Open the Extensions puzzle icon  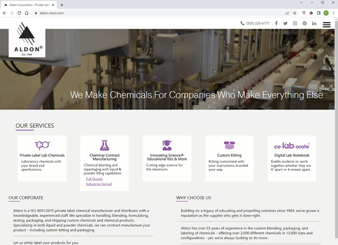tap(311, 13)
